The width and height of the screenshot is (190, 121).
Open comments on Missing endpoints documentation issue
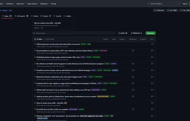pyautogui.click(x=152, y=116)
